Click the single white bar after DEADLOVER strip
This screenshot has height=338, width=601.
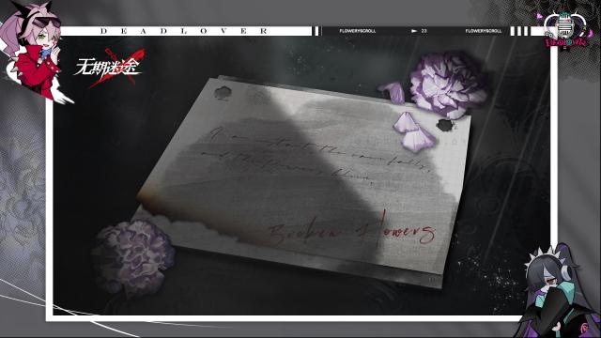coord(316,31)
